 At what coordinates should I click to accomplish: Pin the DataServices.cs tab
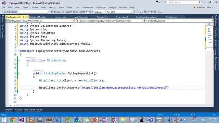24,17
